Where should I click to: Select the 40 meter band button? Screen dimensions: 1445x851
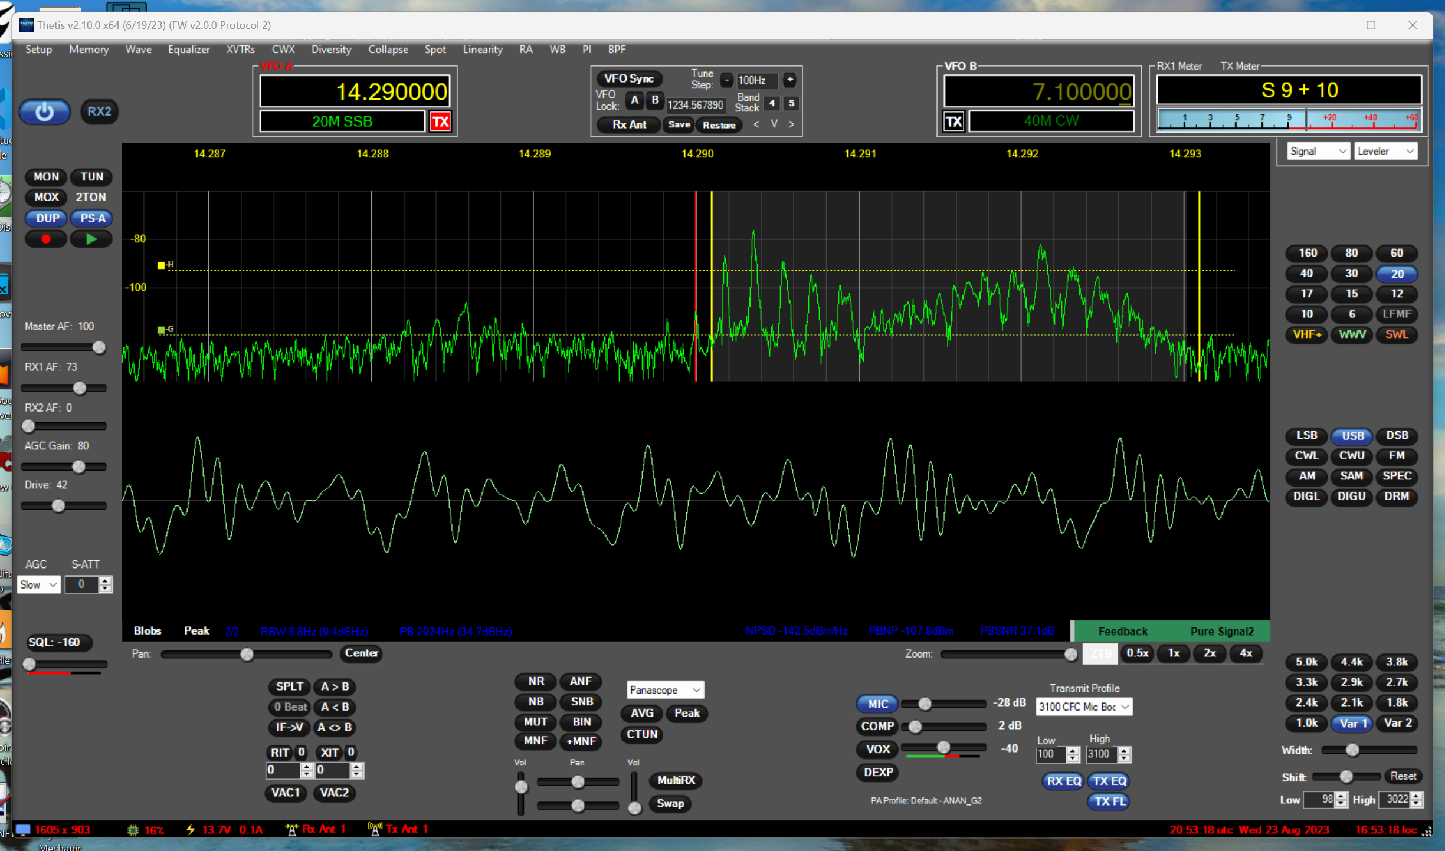[1306, 274]
